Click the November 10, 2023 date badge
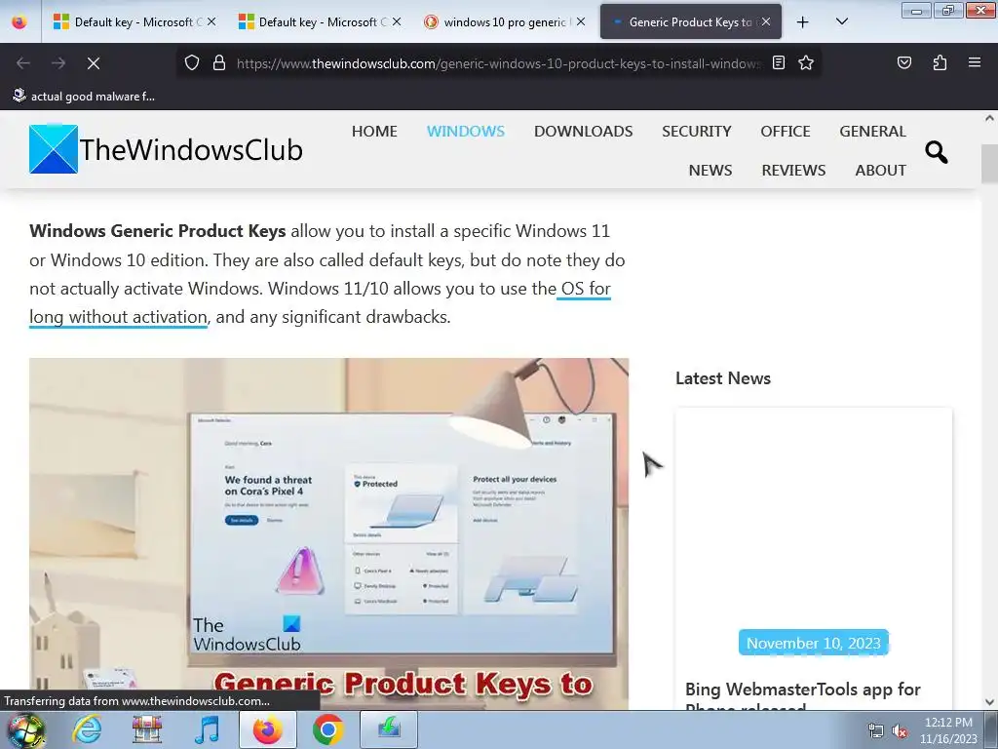Image resolution: width=998 pixels, height=749 pixels. tap(814, 643)
